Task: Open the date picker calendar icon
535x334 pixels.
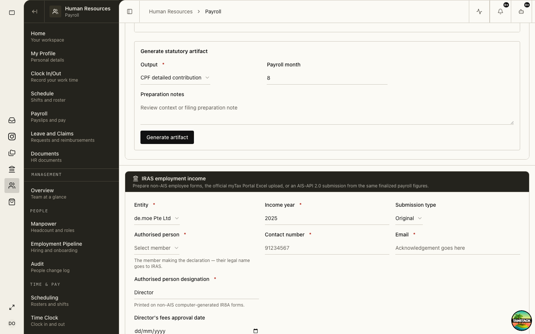Action: (256, 331)
